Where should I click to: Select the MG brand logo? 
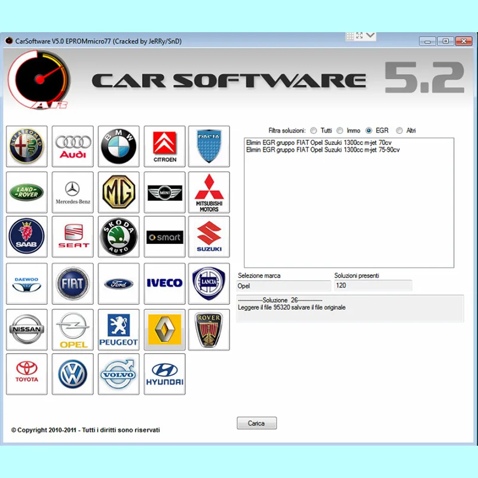(x=118, y=192)
